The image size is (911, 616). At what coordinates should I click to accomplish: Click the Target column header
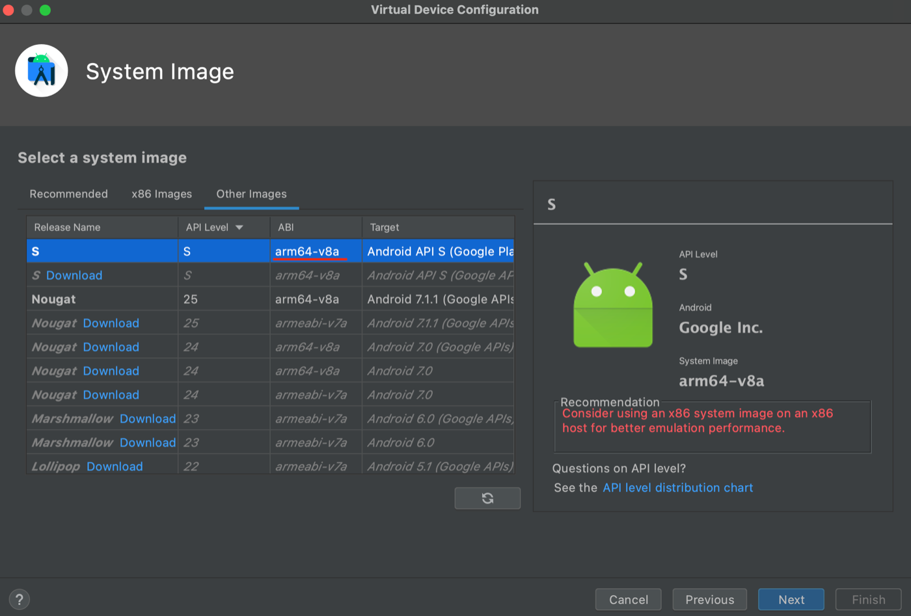pyautogui.click(x=438, y=227)
